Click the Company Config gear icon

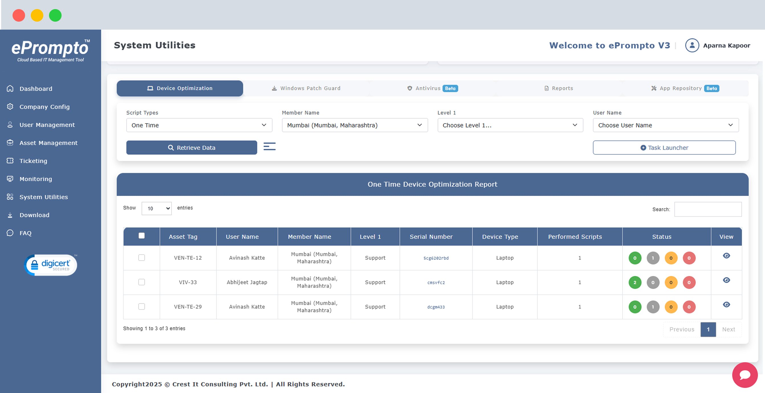[10, 107]
